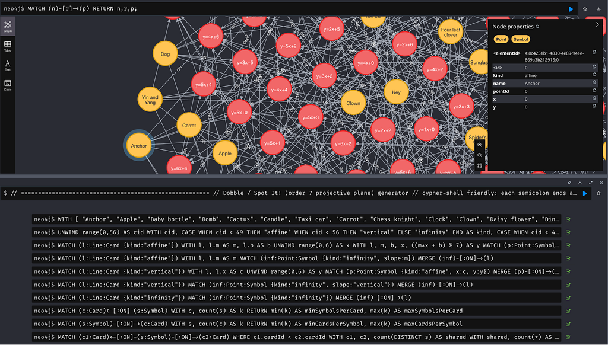Pin the lower result frame
Screen dimensions: 608x345
coord(569,183)
